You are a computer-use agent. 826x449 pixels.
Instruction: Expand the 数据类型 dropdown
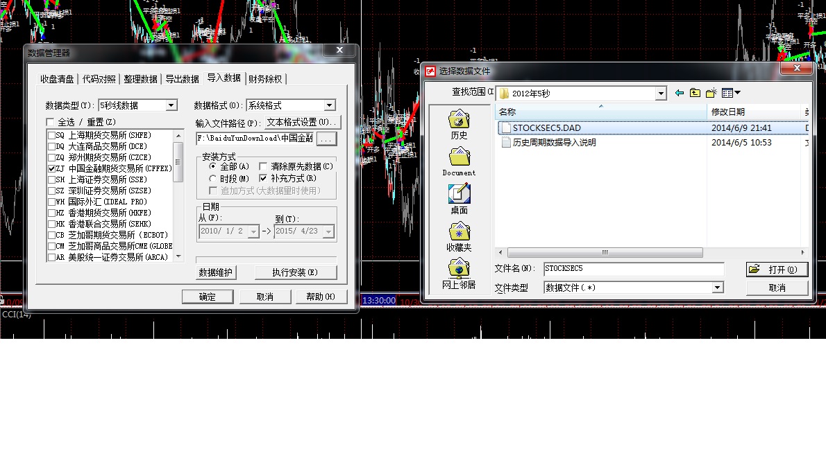171,105
